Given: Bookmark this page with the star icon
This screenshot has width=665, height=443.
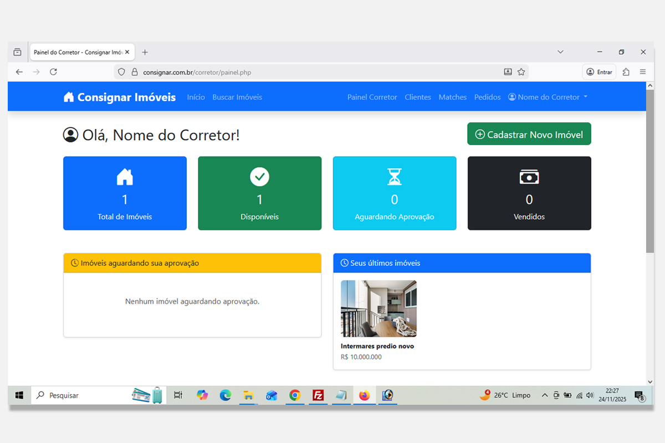Looking at the screenshot, I should click(x=521, y=72).
